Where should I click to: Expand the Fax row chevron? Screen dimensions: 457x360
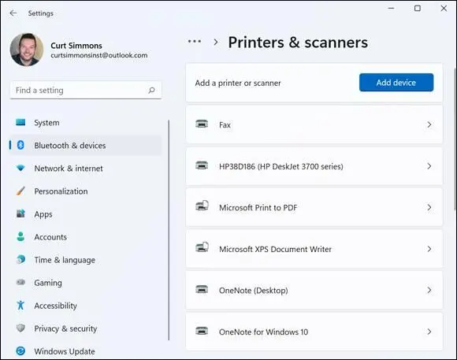[429, 124]
